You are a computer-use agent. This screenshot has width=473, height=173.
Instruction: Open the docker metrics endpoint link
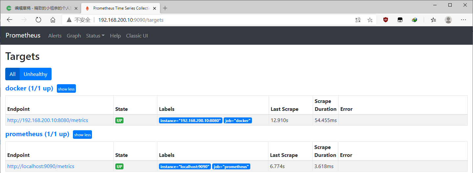(x=48, y=120)
